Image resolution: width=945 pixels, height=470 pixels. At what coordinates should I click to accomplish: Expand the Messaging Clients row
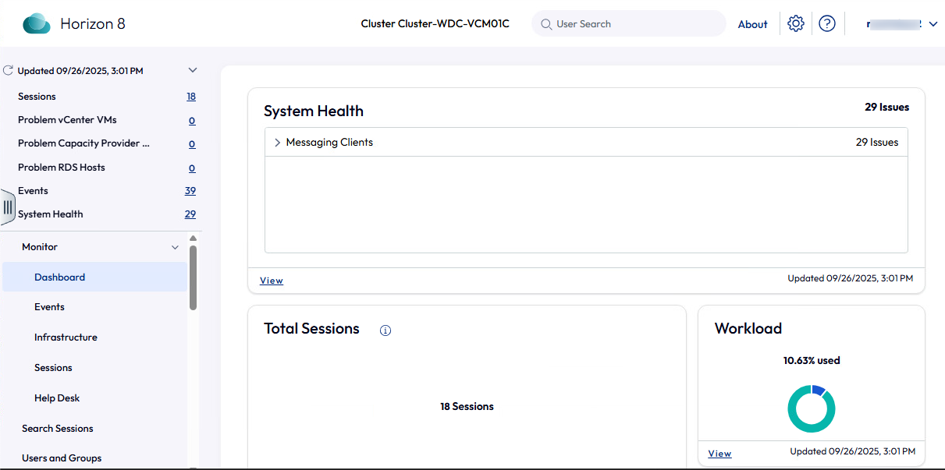coord(278,143)
